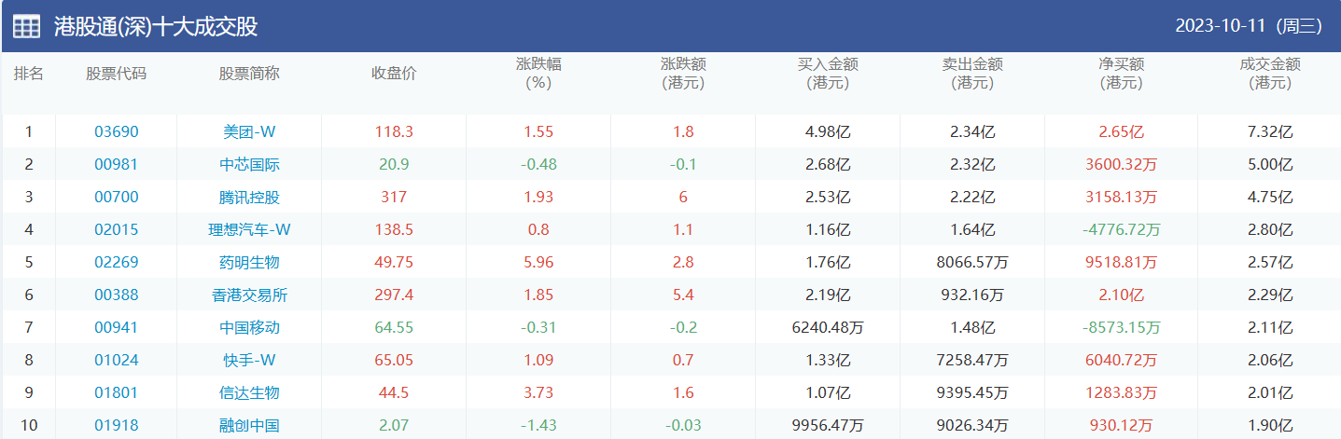The image size is (1341, 439).
Task: Click stock code 00941
Action: [116, 328]
